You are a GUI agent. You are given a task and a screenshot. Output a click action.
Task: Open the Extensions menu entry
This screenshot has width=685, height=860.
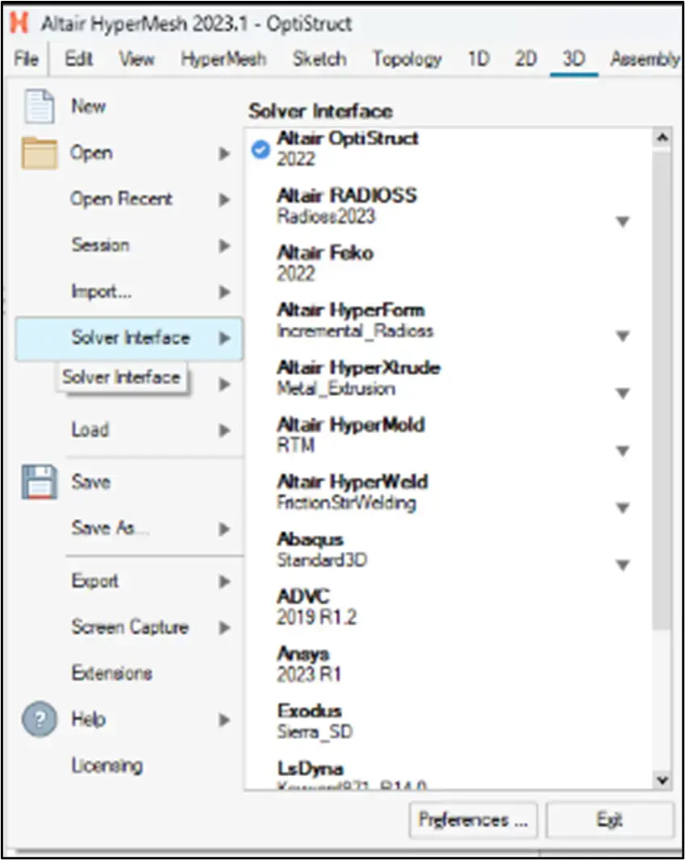tap(112, 673)
